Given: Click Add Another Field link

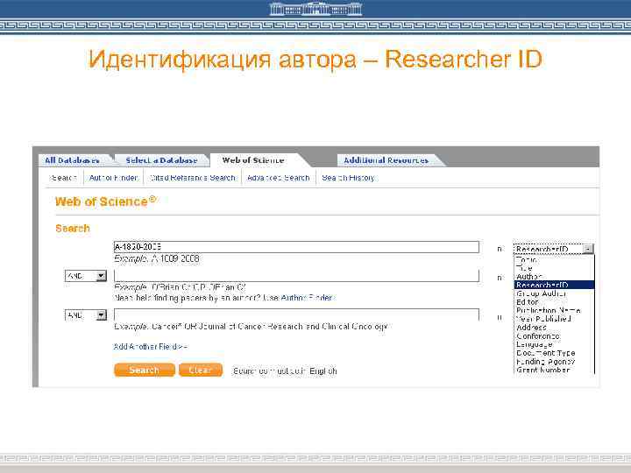Looking at the screenshot, I should coord(150,346).
